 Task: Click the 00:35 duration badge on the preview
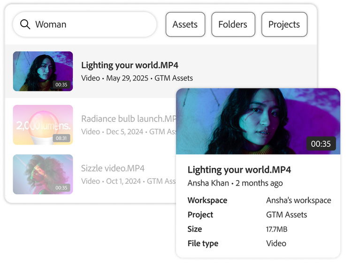point(321,144)
